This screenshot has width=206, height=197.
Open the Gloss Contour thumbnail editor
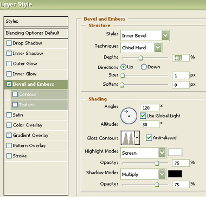[x=128, y=138]
